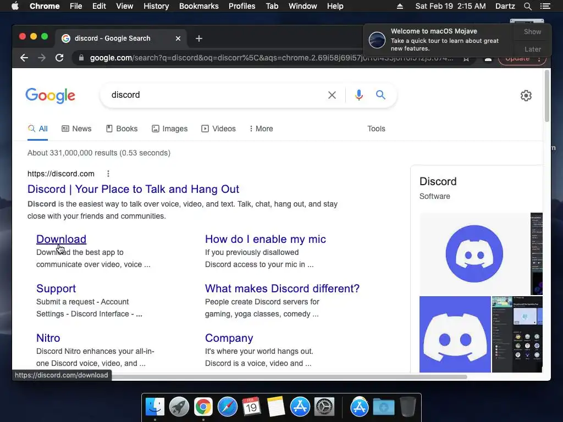Open Launchpad rocket in the Dock
This screenshot has width=563, height=422.
179,407
